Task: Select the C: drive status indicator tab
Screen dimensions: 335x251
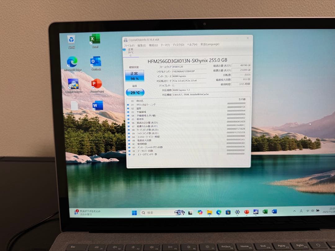Action: (130, 52)
